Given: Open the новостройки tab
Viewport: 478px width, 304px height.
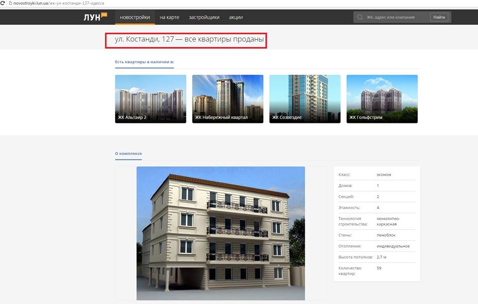Looking at the screenshot, I should 134,17.
